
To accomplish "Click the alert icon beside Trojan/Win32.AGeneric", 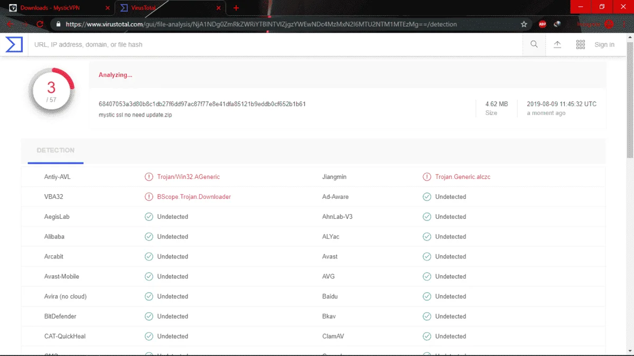I will coord(149,177).
